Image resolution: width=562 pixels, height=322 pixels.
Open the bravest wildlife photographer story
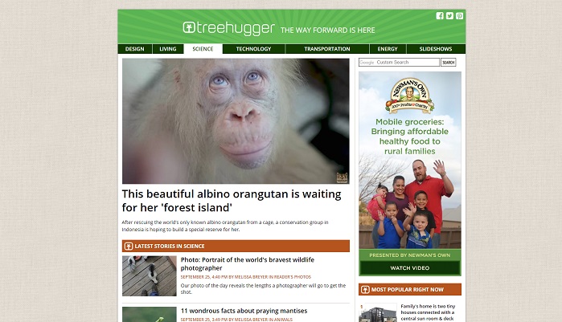(248, 263)
